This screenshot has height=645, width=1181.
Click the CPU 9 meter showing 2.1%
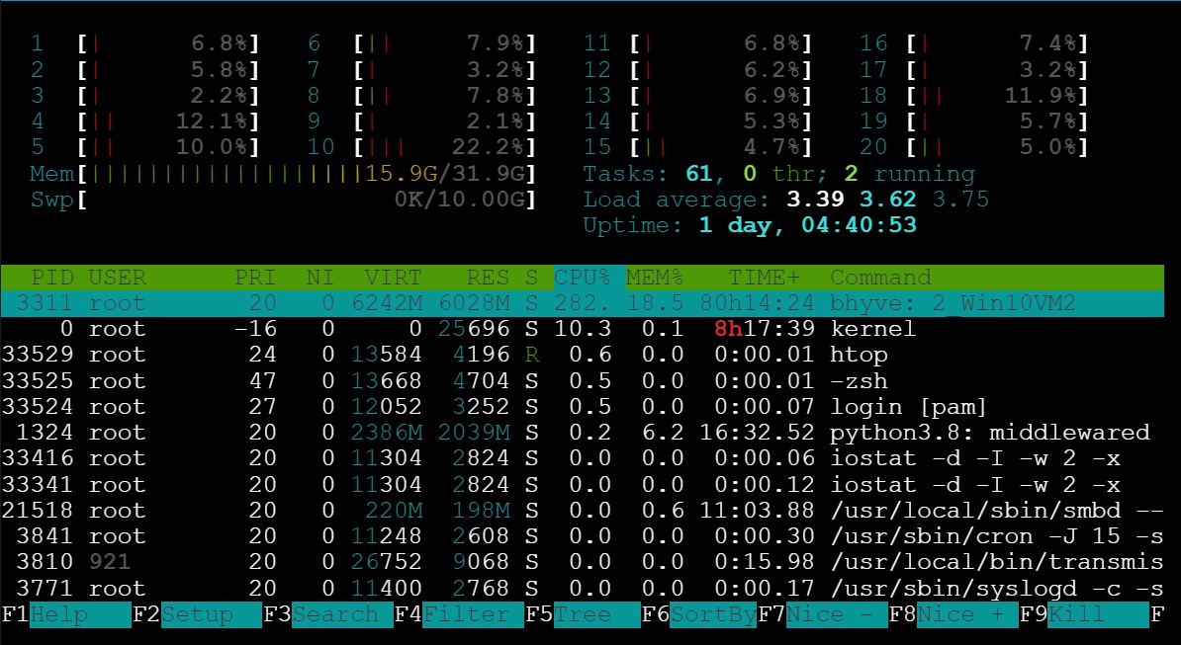(x=421, y=121)
